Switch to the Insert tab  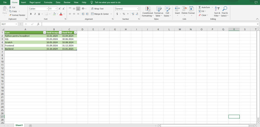23,3
